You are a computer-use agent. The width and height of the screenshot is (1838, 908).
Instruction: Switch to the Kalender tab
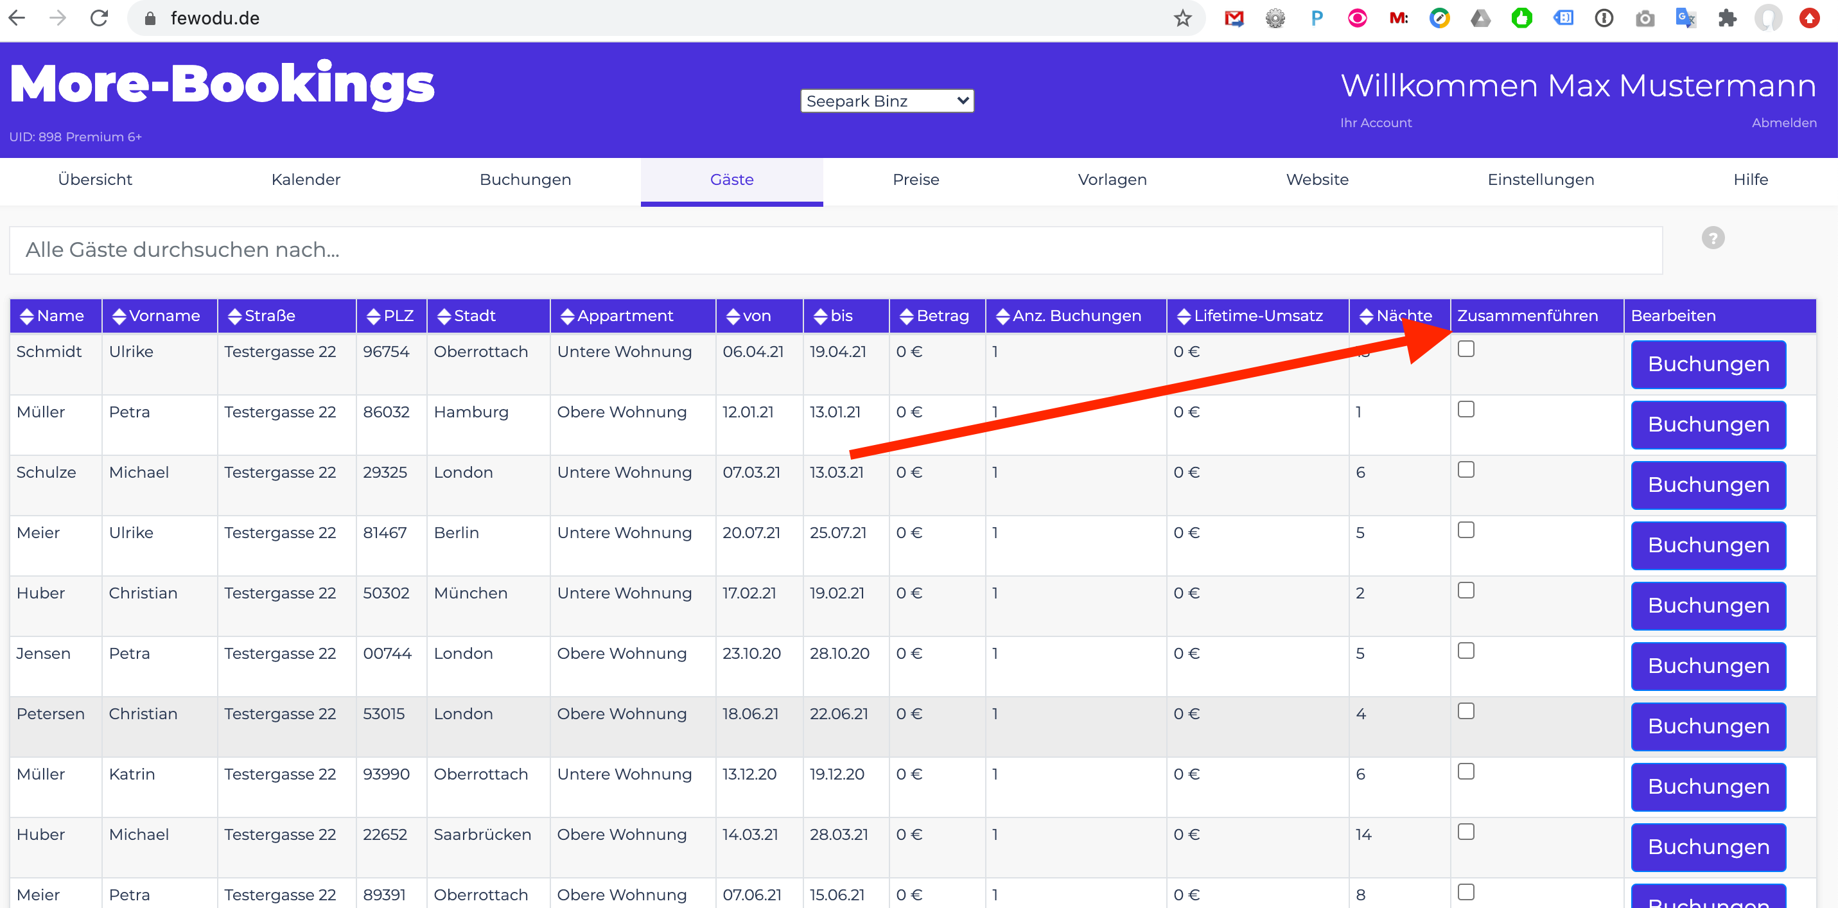pos(306,180)
